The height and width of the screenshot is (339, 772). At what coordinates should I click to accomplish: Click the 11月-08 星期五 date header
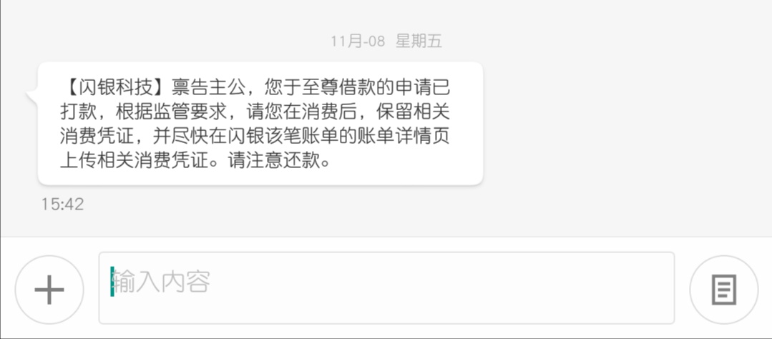coord(386,41)
